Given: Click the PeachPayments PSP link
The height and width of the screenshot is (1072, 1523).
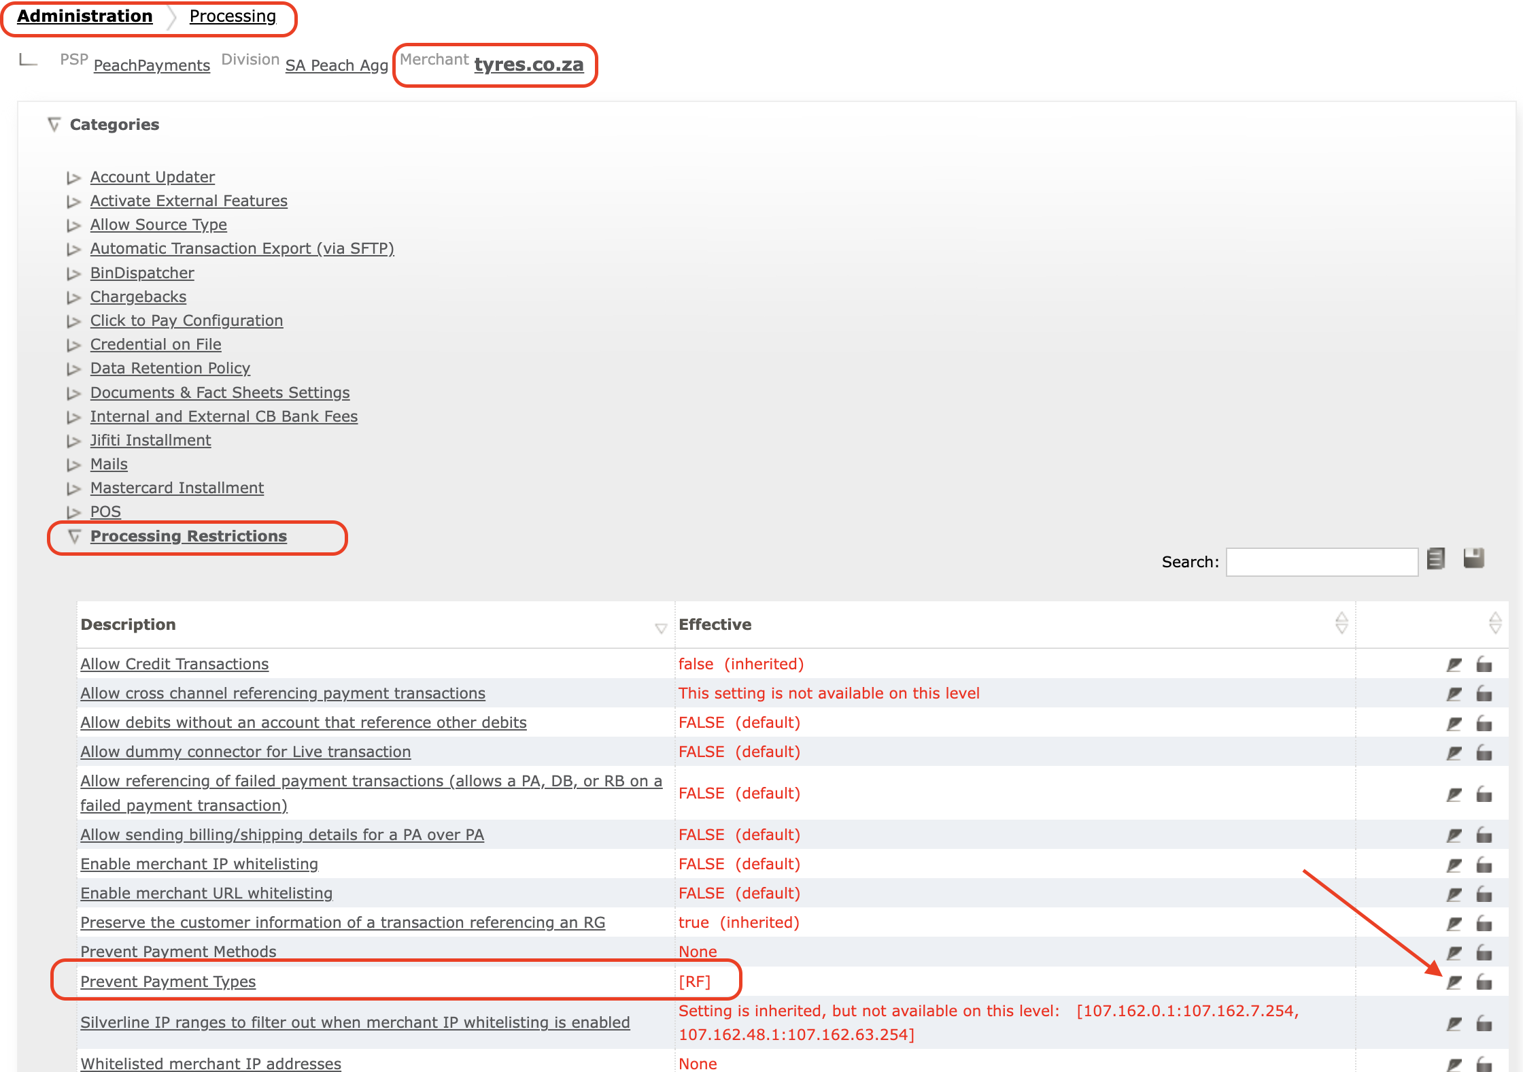Looking at the screenshot, I should [152, 65].
